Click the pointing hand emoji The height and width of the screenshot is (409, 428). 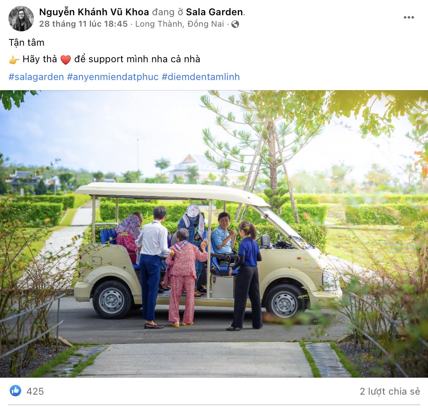tap(14, 59)
